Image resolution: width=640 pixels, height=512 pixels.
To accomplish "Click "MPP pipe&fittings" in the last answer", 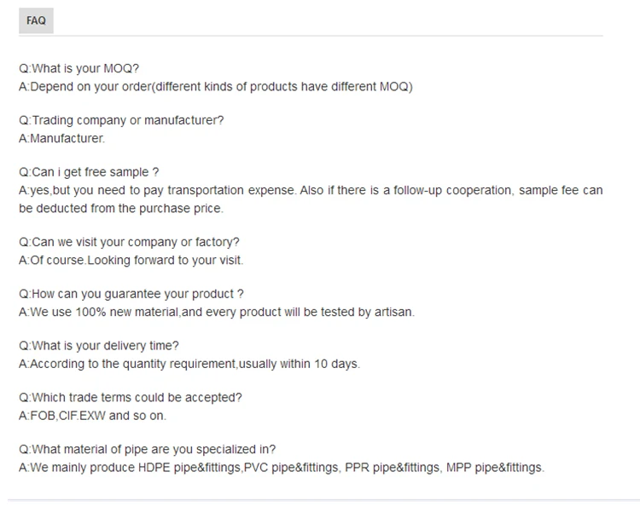I will pos(494,468).
